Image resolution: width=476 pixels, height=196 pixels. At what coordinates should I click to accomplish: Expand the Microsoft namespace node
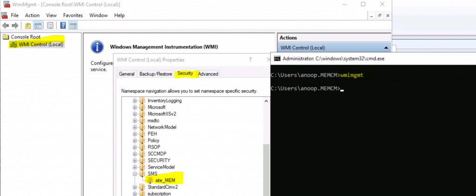(x=135, y=107)
